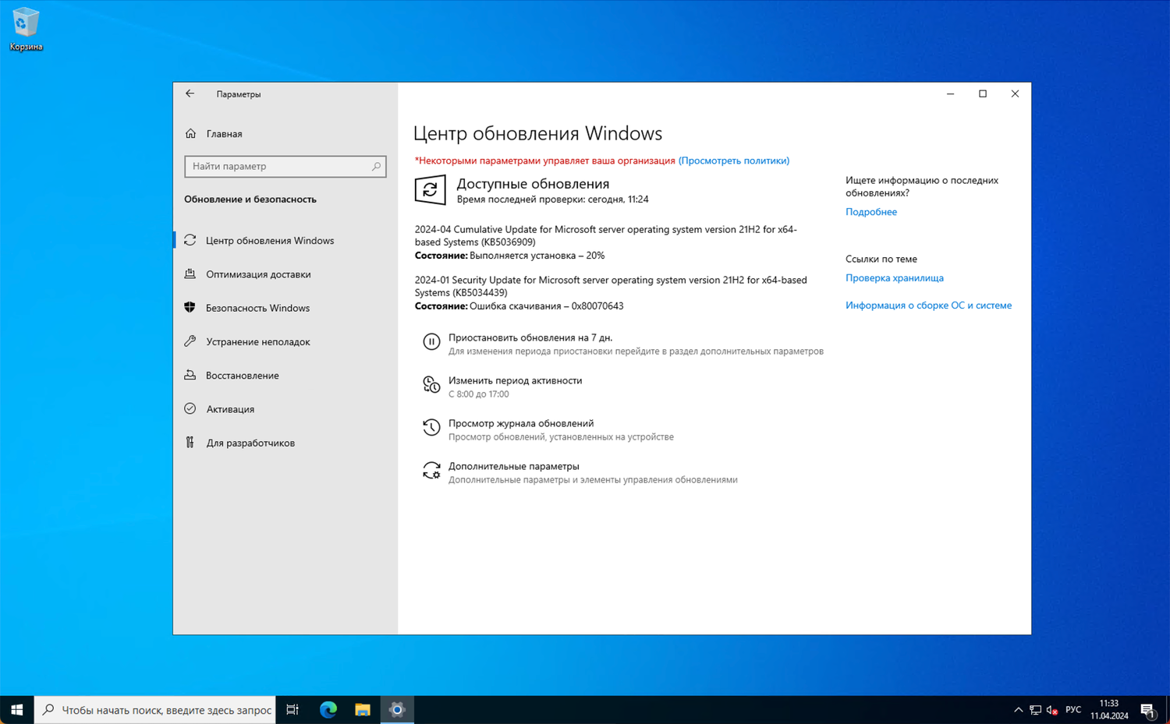
Task: Open Для разработчиков section
Action: pyautogui.click(x=250, y=443)
